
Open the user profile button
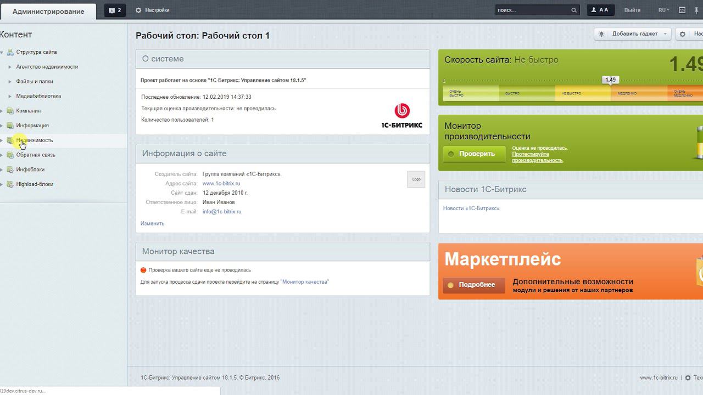tap(600, 10)
